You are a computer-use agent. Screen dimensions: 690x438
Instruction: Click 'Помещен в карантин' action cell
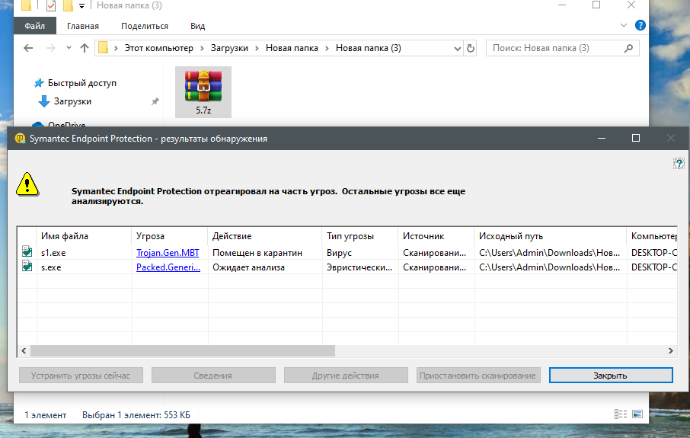(x=257, y=253)
